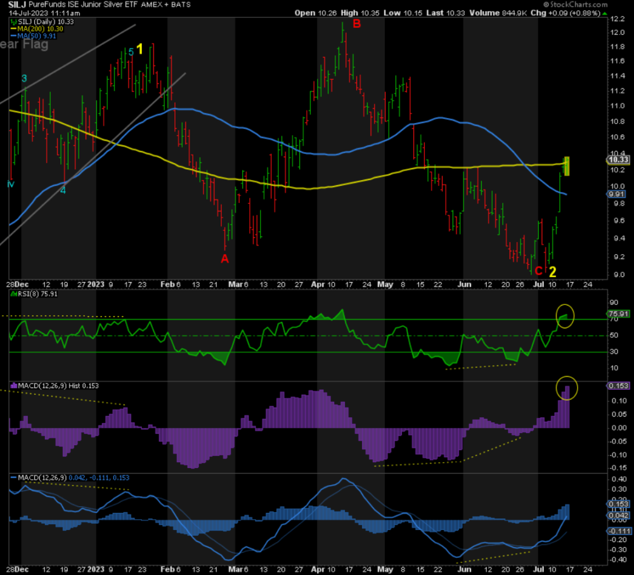
Task: Click the "Last 10.33" header value
Action: 446,13
